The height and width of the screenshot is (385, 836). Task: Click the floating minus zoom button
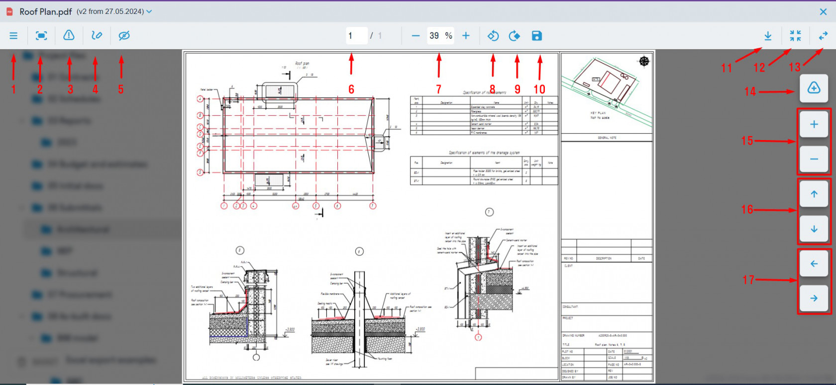coord(814,159)
